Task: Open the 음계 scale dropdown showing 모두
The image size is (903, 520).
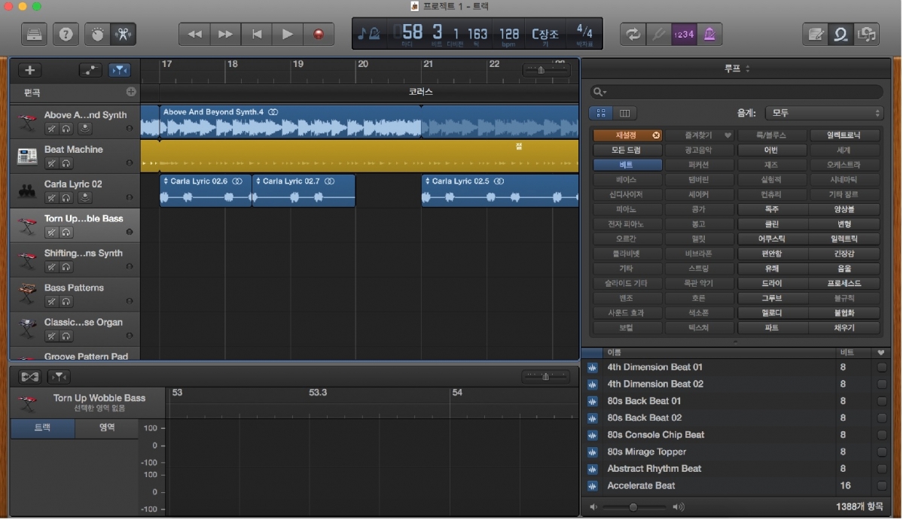Action: coord(823,113)
